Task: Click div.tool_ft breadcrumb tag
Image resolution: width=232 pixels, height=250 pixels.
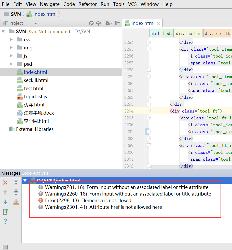Action: 217,33
